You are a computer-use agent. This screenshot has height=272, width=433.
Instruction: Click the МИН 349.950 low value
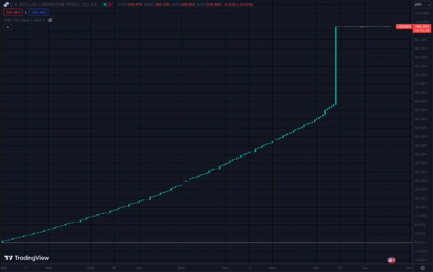click(183, 4)
